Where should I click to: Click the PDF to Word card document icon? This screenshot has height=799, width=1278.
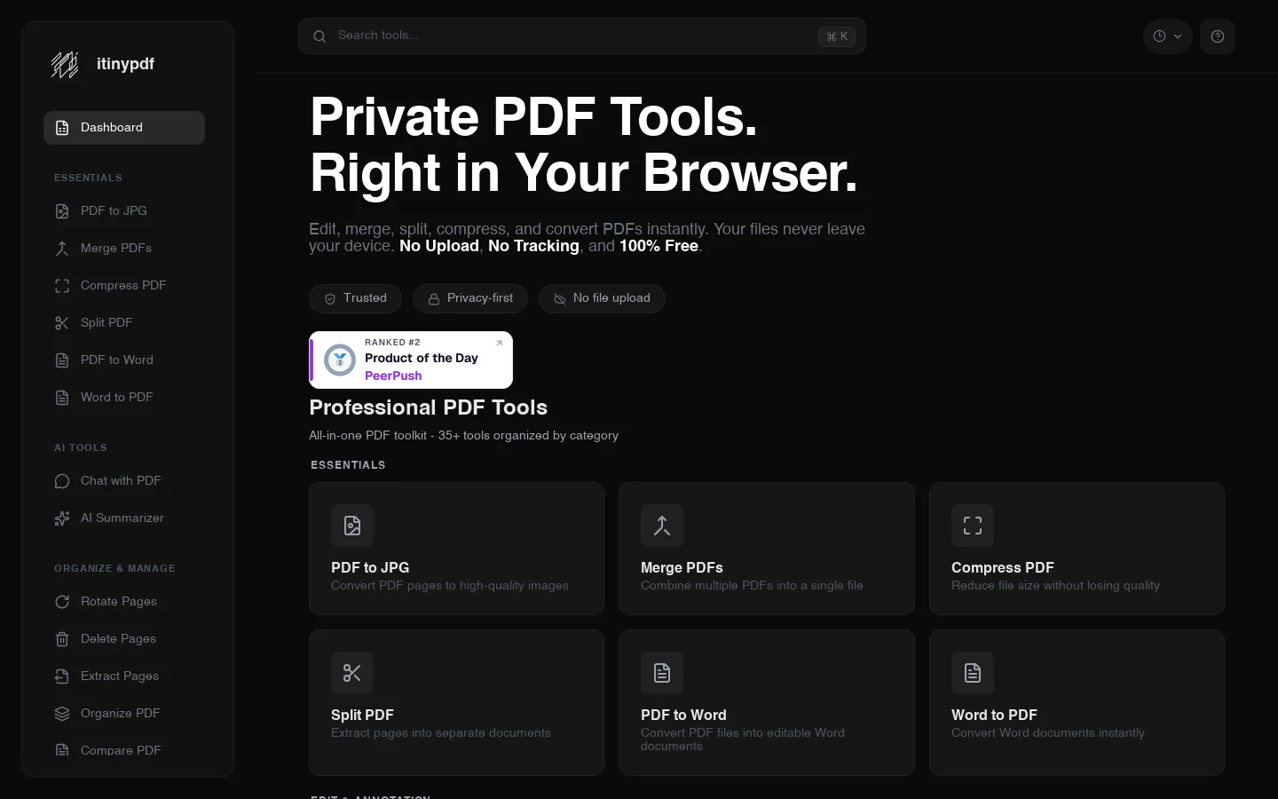pyautogui.click(x=662, y=673)
